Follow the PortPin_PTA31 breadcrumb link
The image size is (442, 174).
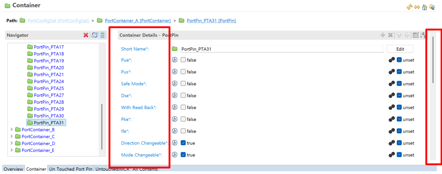tap(212, 21)
